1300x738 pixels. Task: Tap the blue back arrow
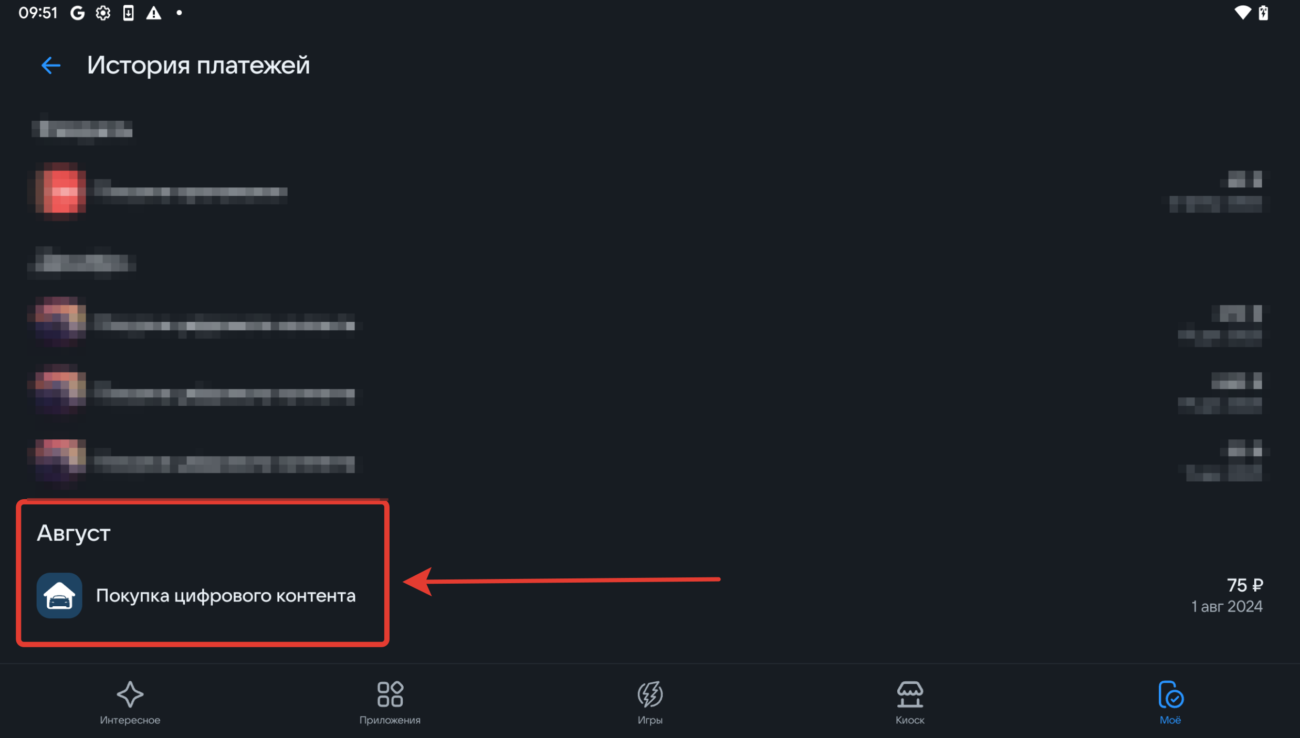click(x=51, y=66)
